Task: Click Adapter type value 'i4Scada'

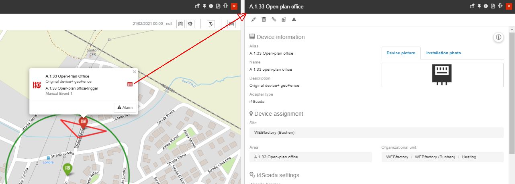Action: [x=257, y=101]
